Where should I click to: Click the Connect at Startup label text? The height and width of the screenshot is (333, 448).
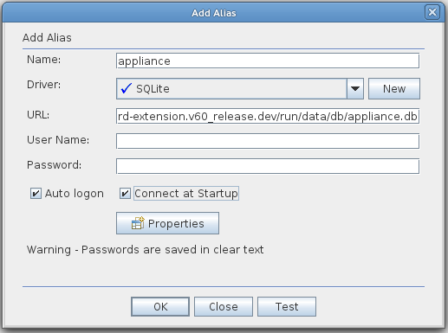(x=186, y=193)
